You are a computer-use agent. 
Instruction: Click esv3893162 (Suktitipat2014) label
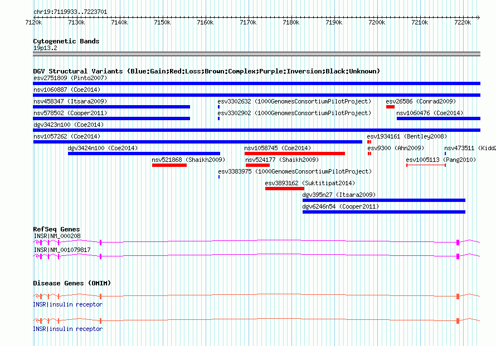pyautogui.click(x=310, y=183)
